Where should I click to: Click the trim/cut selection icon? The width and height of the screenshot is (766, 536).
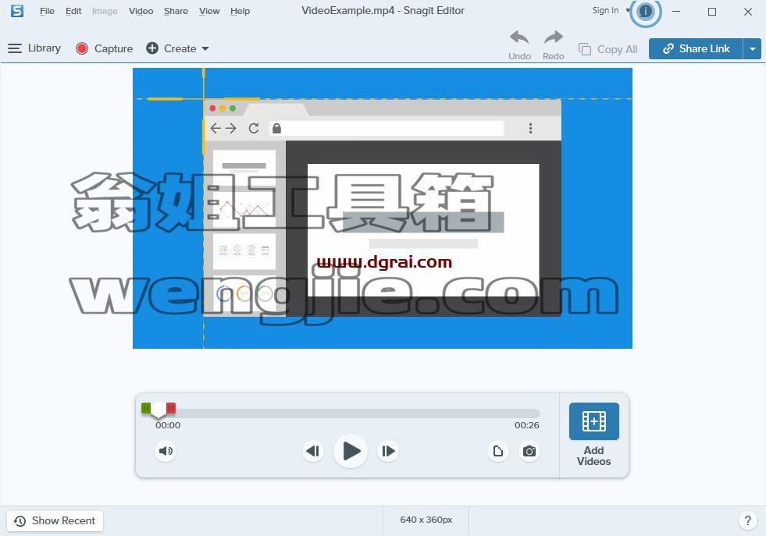(x=498, y=451)
